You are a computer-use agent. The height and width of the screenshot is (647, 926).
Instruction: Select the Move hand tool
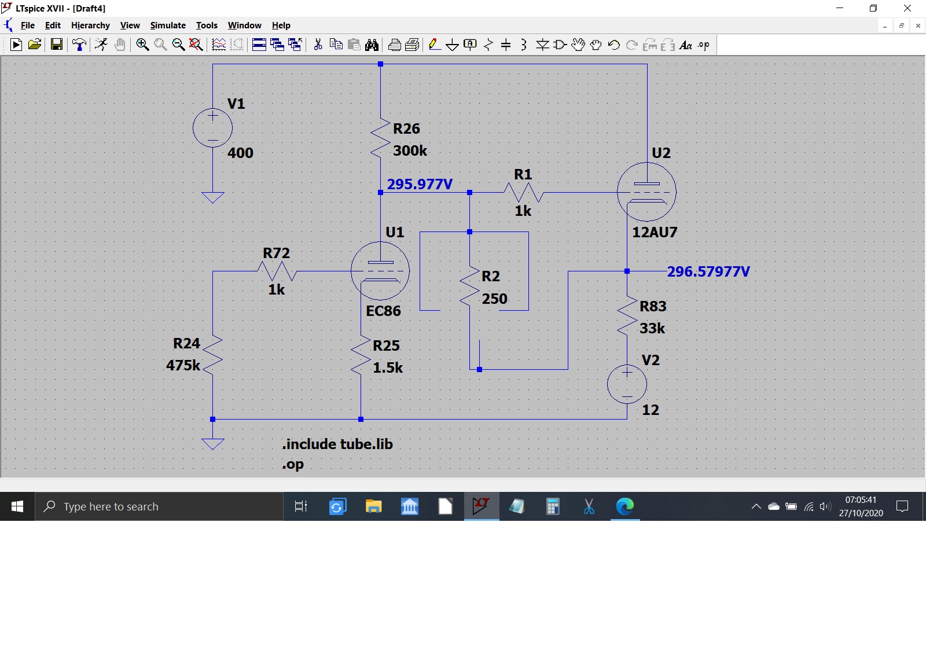pos(578,45)
